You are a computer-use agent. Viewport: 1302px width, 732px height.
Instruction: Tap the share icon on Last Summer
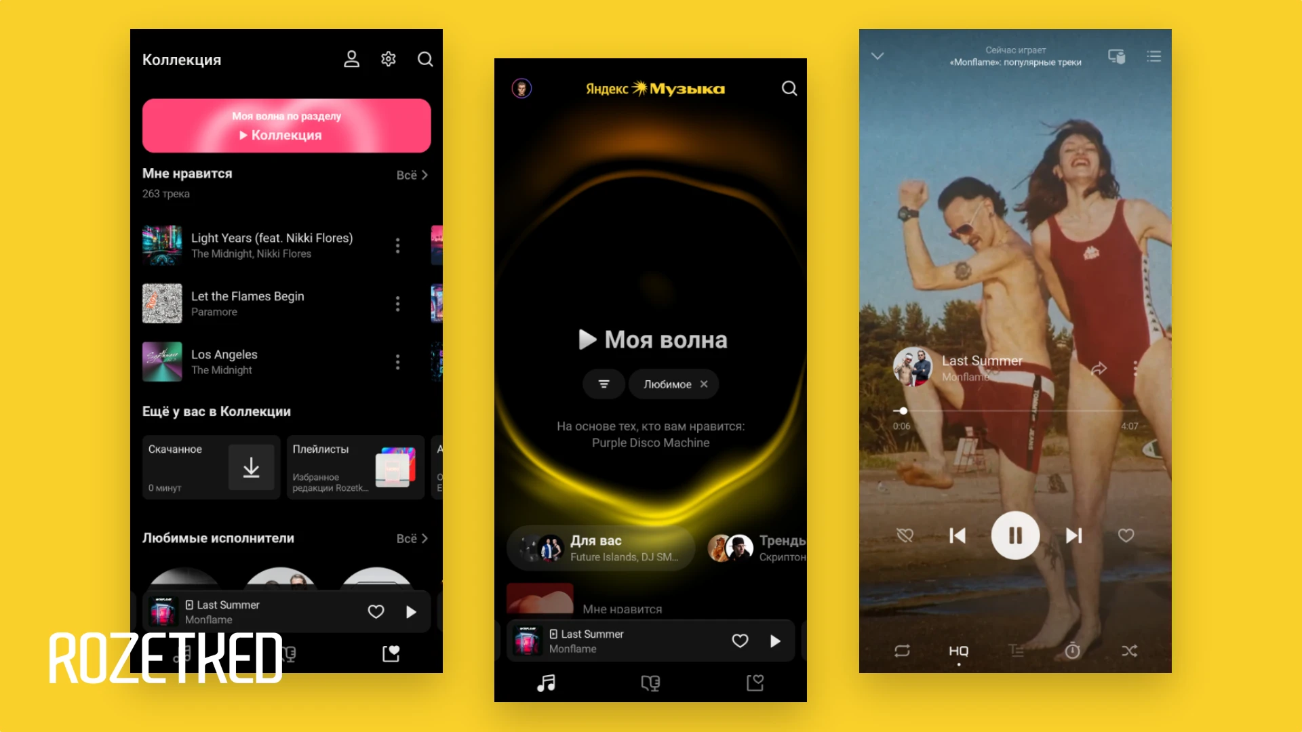1098,368
